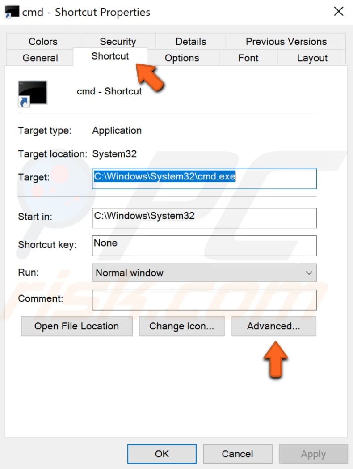Confirm with the OK button
The width and height of the screenshot is (353, 469).
pos(162,454)
